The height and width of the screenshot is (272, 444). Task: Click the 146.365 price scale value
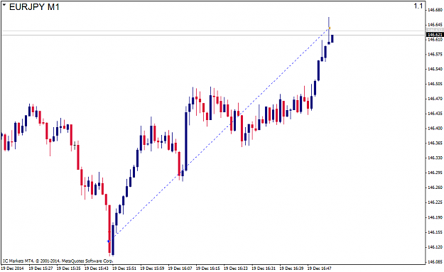click(435, 143)
